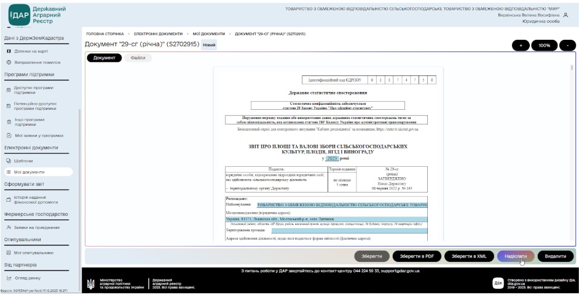
Task: Click the Сформувати звіт sidebar heading
Action: pyautogui.click(x=25, y=184)
